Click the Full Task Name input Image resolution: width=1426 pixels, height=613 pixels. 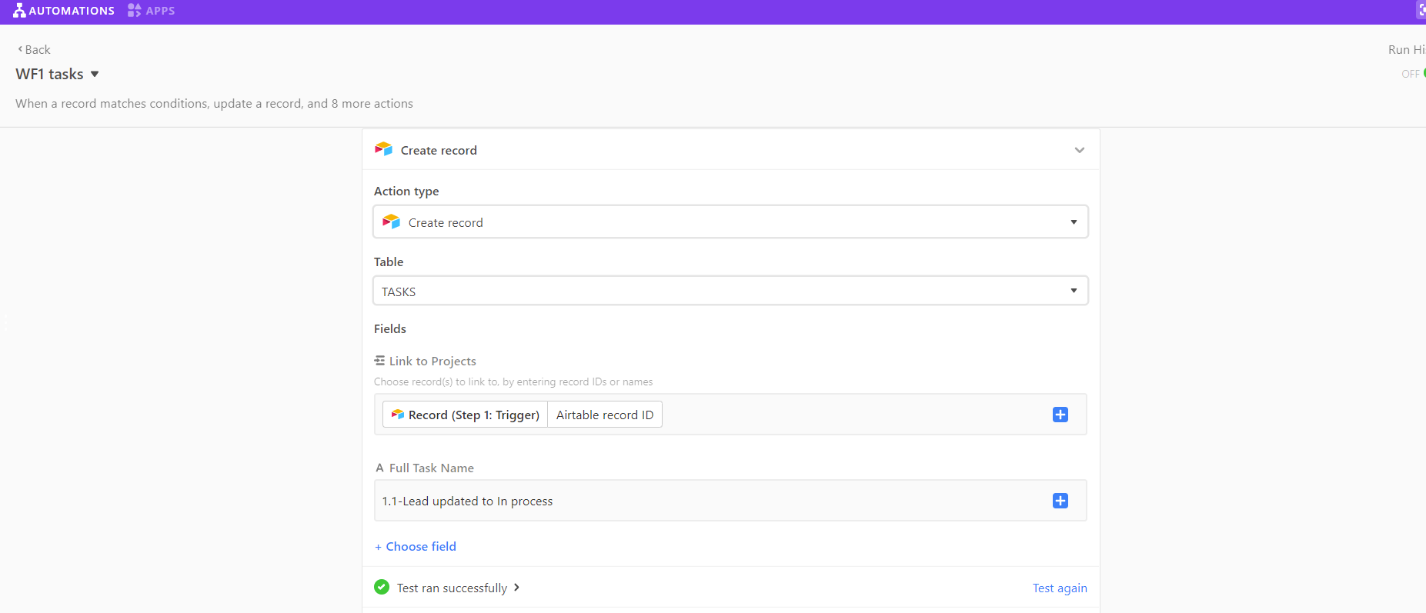click(x=730, y=501)
